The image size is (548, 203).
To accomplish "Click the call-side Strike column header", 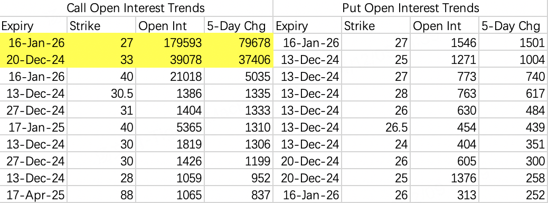I will [101, 26].
